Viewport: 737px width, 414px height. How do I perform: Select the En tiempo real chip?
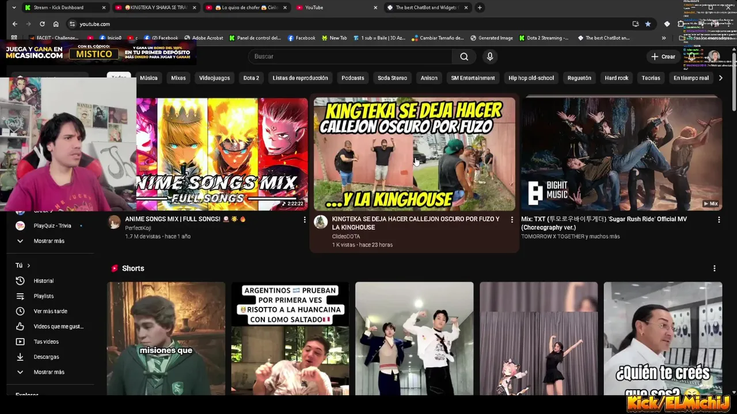691,78
